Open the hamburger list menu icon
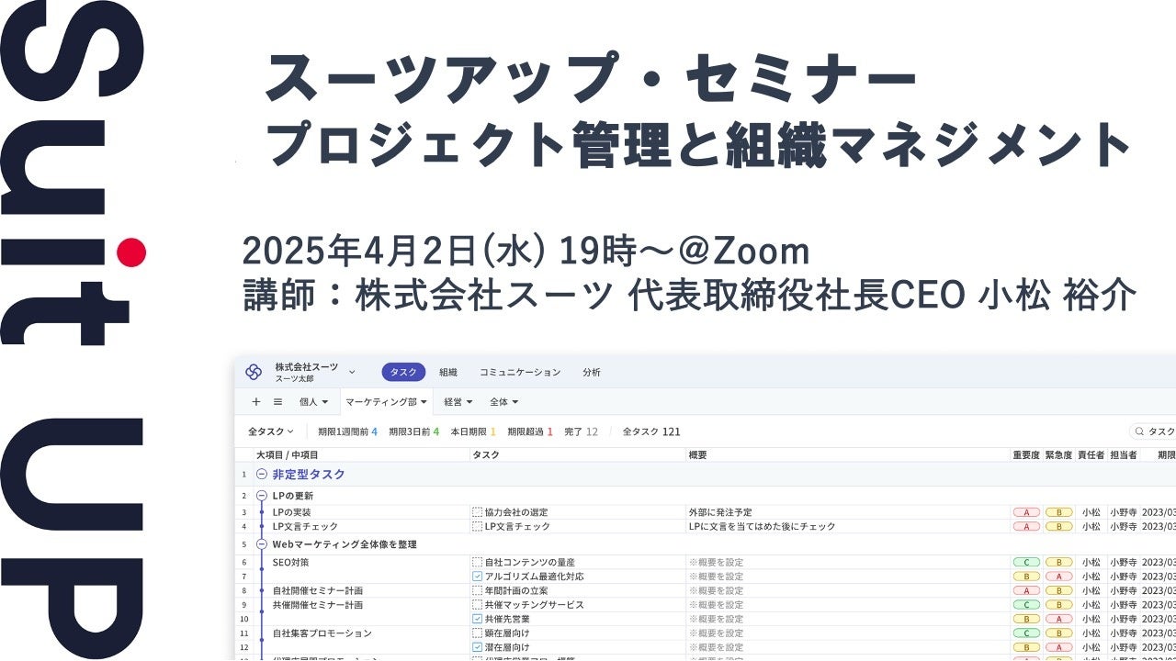 [x=277, y=401]
